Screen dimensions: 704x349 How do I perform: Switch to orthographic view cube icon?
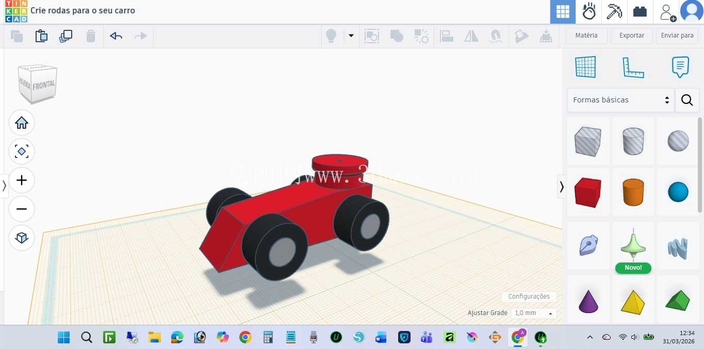point(22,238)
